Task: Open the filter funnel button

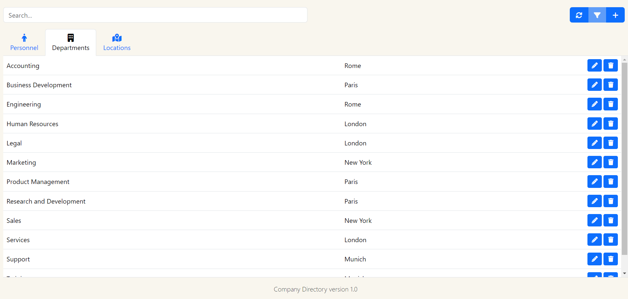Action: coord(597,15)
